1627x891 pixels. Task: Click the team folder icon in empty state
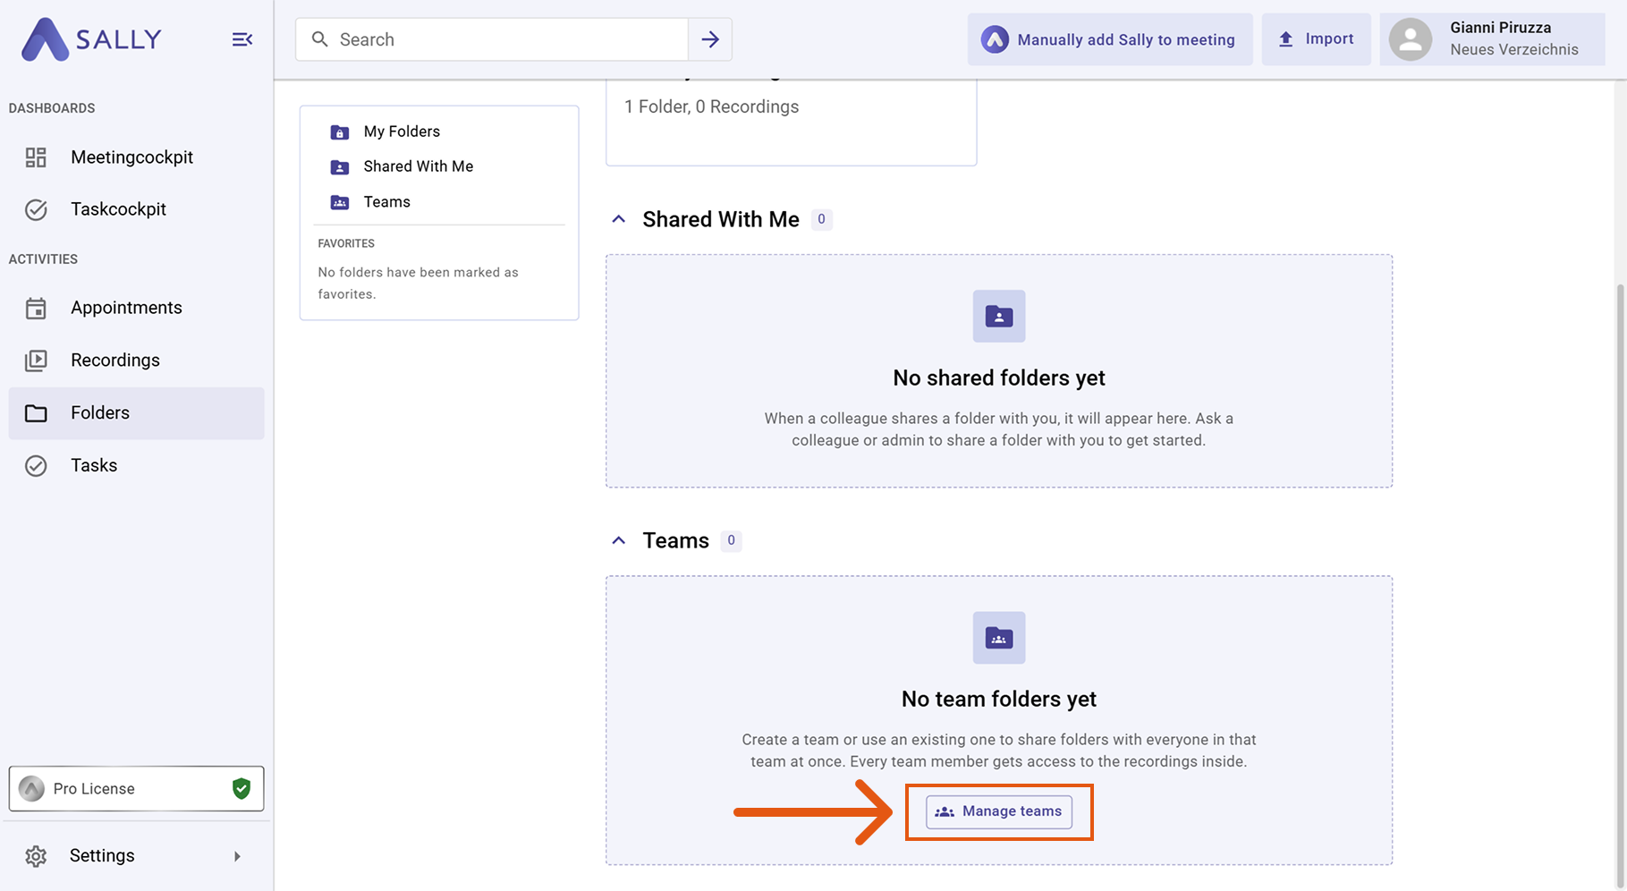pos(998,638)
